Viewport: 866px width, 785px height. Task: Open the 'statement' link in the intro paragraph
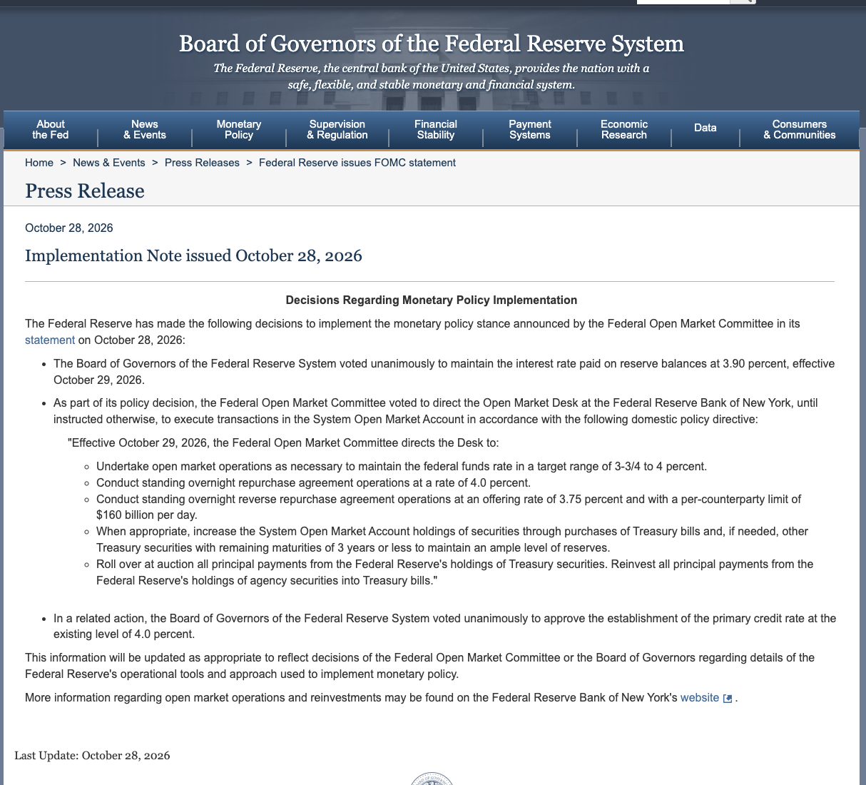[x=50, y=340]
